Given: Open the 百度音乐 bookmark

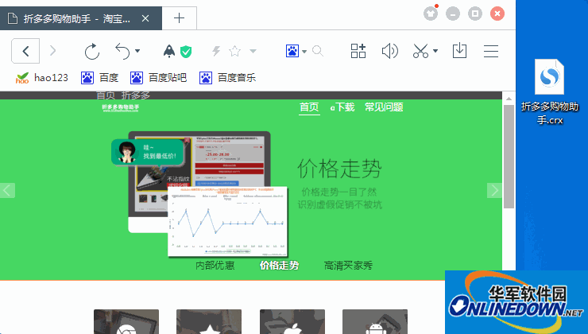Looking at the screenshot, I should (x=227, y=78).
